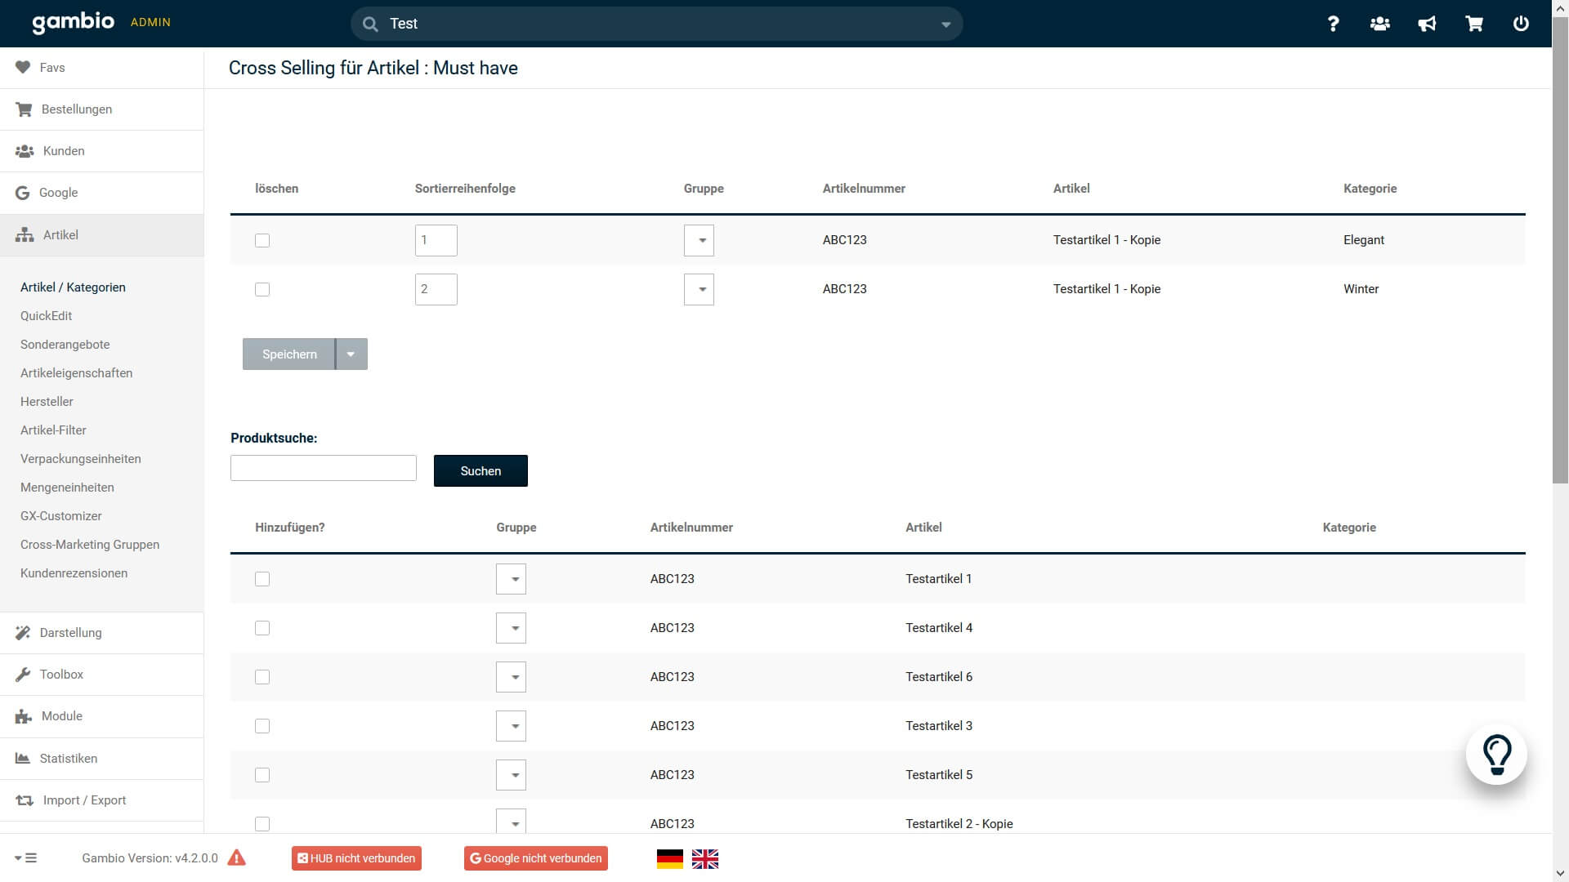Click HUB nicht verbunden button

(x=356, y=858)
